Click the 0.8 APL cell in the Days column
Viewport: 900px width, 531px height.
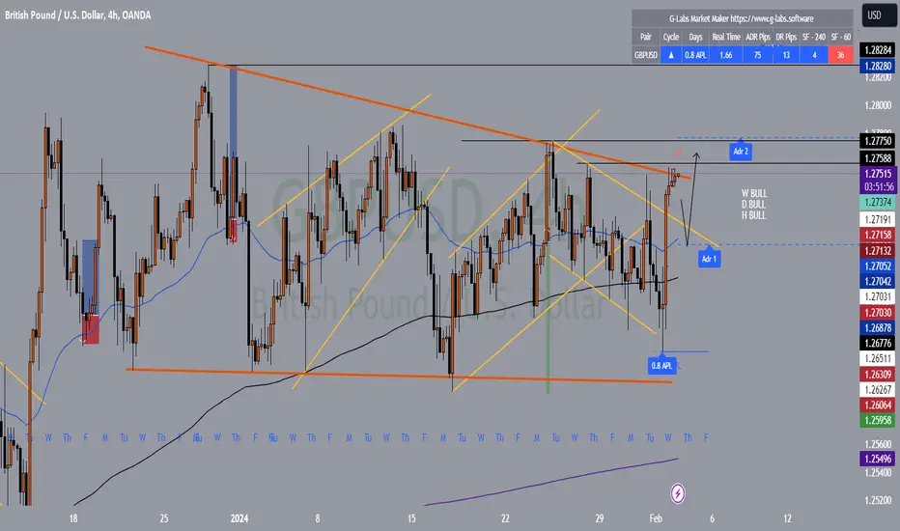click(695, 55)
